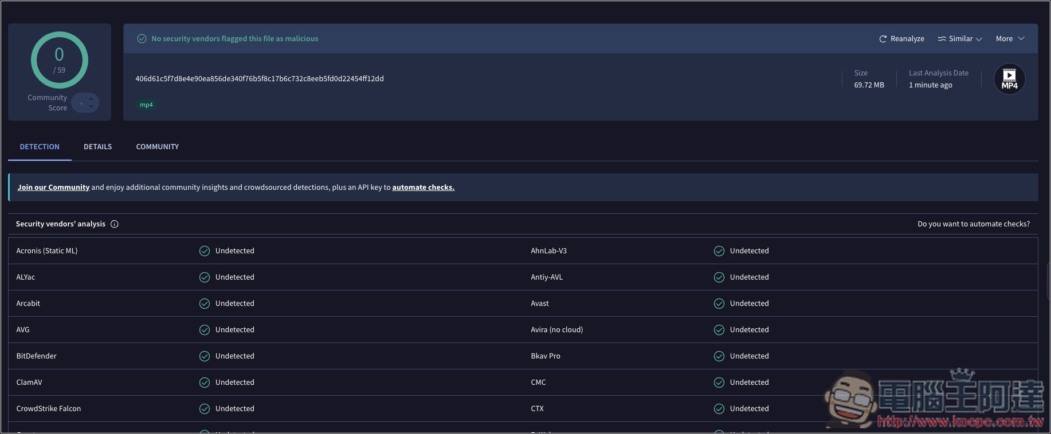The image size is (1051, 434).
Task: Click the 'Security vendors' analysis' heading
Action: click(x=61, y=224)
